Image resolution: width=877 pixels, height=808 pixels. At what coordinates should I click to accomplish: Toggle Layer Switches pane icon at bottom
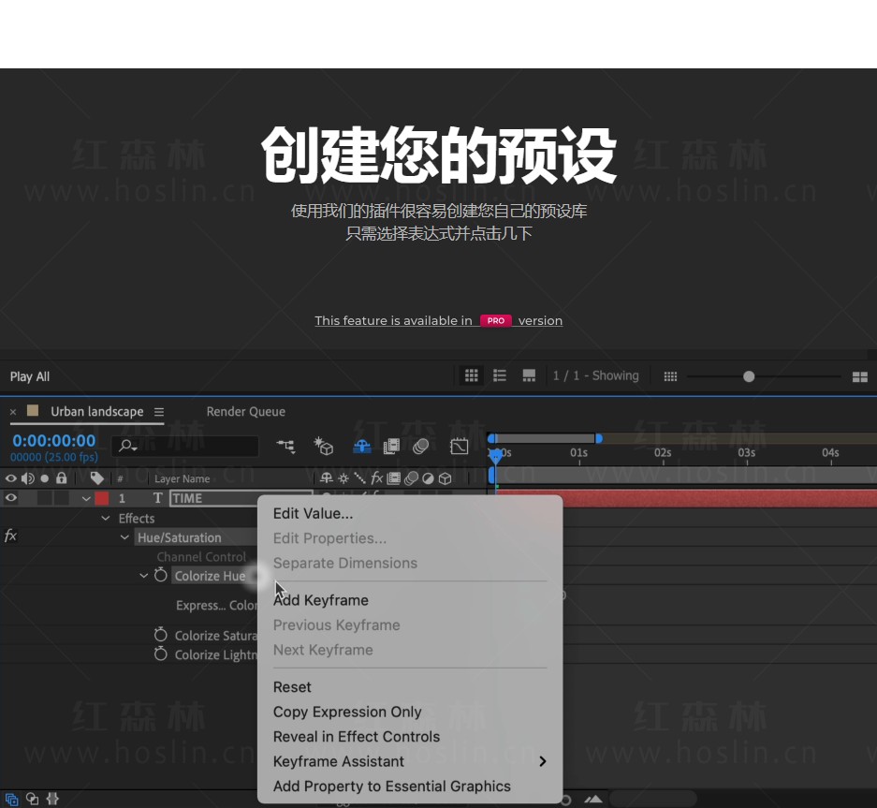coord(12,799)
